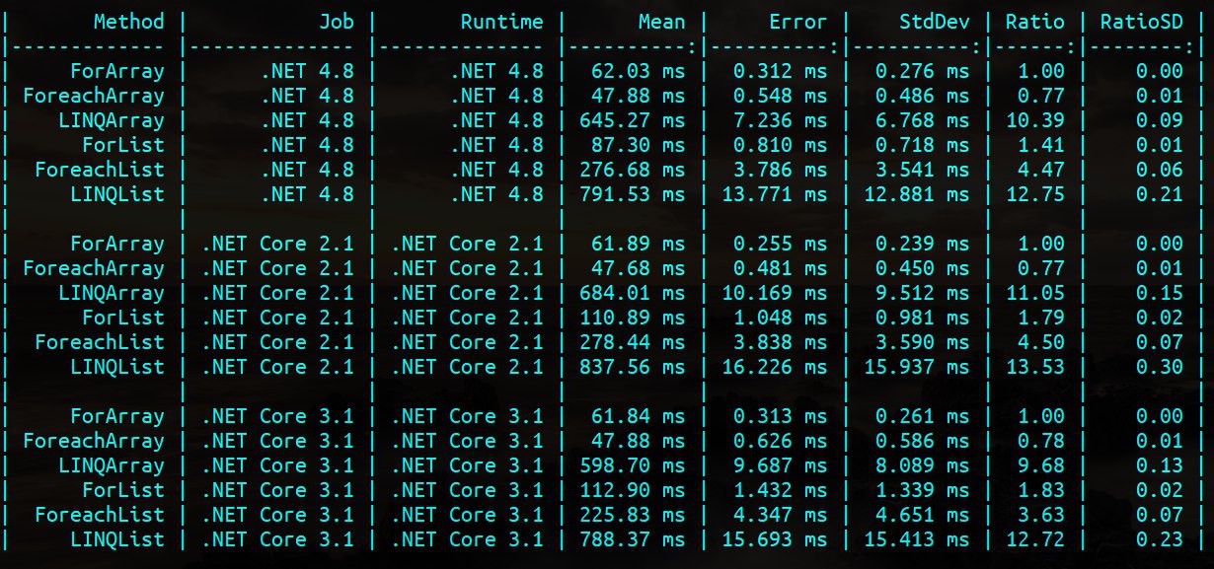This screenshot has height=569, width=1214.
Task: Click the error value 4.347 ms
Action: (x=780, y=515)
